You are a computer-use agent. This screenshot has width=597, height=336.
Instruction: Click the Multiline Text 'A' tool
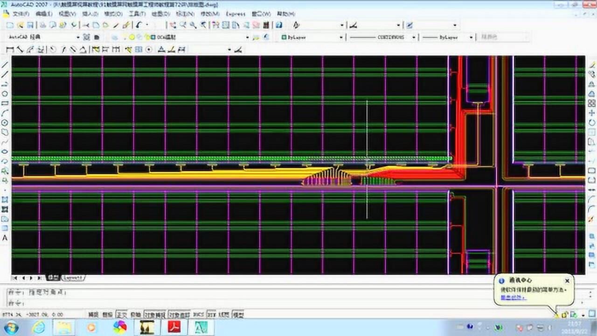[x=5, y=238]
